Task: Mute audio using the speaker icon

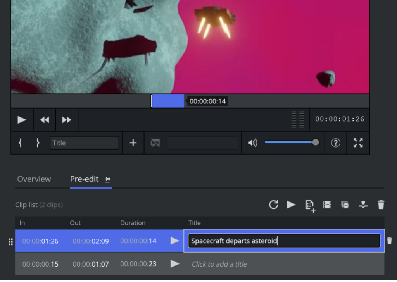Action: [x=252, y=143]
